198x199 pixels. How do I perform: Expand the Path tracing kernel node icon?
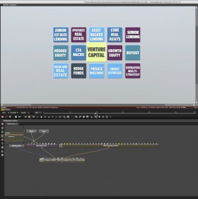click(x=61, y=146)
